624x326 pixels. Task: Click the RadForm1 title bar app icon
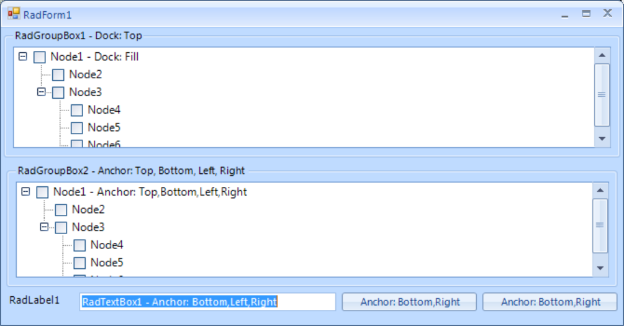(14, 14)
